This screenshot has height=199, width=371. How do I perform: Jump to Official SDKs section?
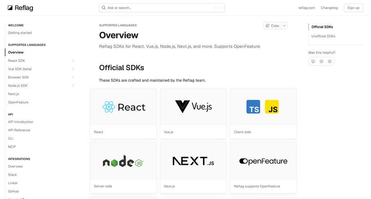pyautogui.click(x=322, y=27)
